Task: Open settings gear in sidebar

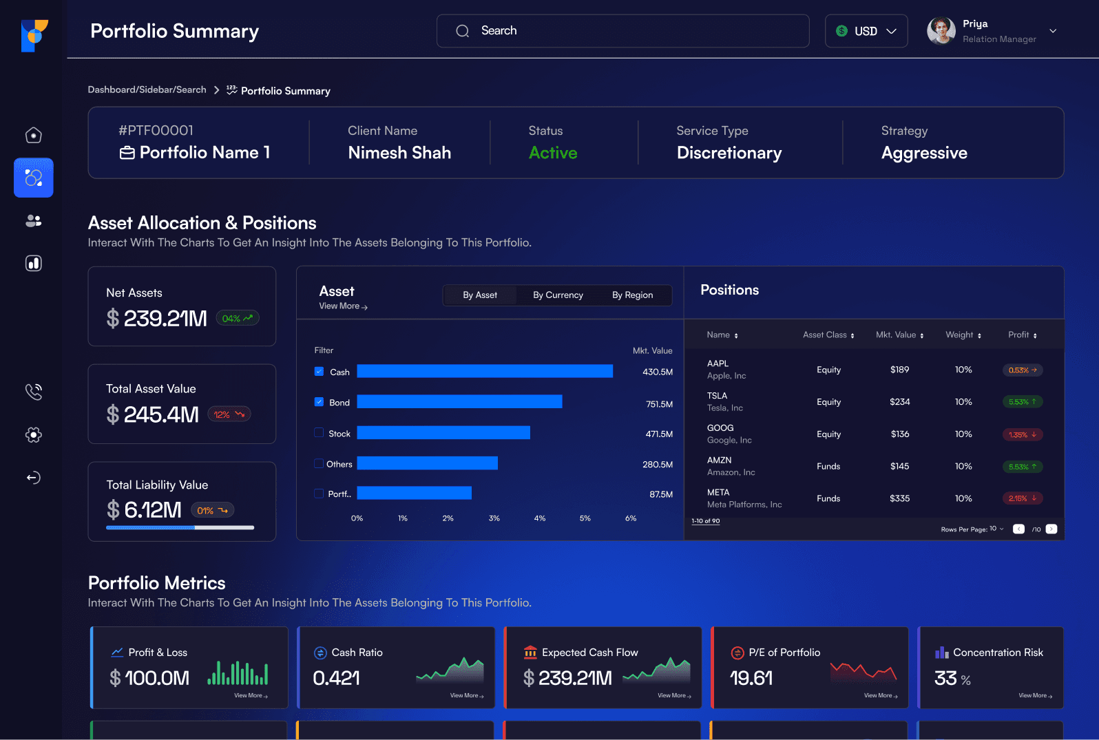Action: (33, 434)
